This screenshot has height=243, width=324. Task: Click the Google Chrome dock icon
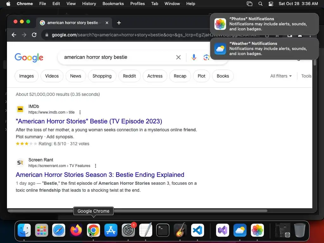click(x=93, y=230)
